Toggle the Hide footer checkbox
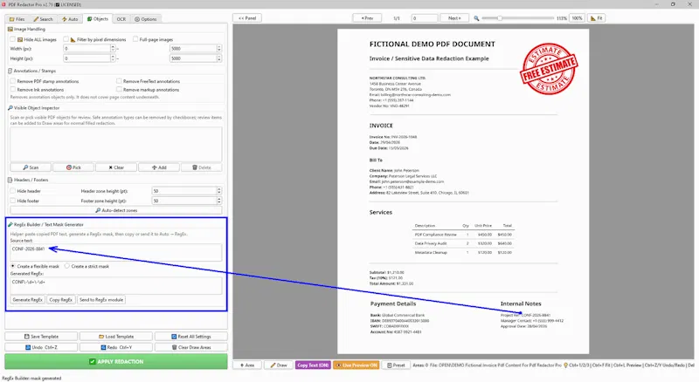699x382 pixels. click(13, 201)
